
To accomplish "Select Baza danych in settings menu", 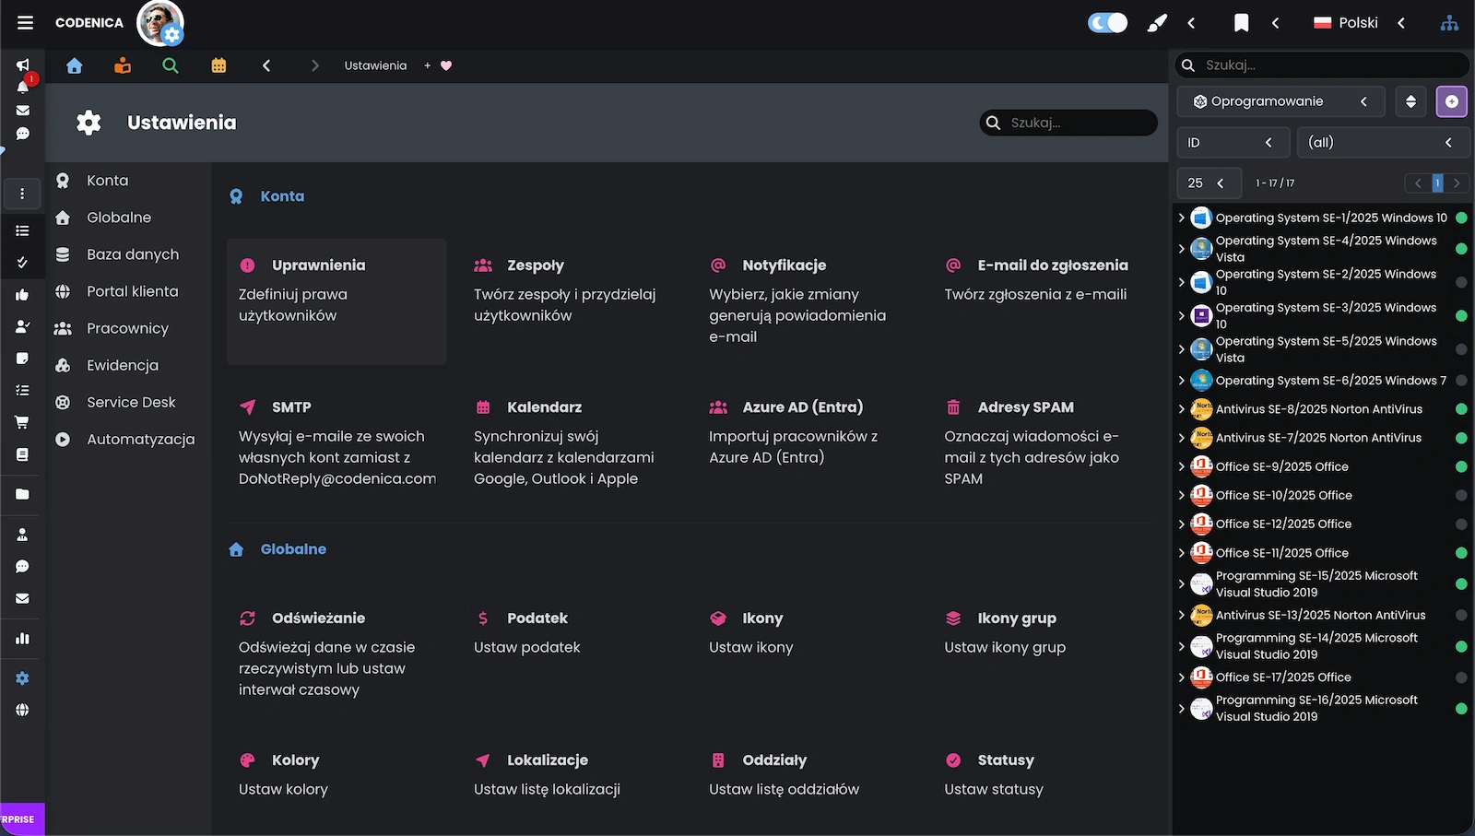I will (x=133, y=254).
